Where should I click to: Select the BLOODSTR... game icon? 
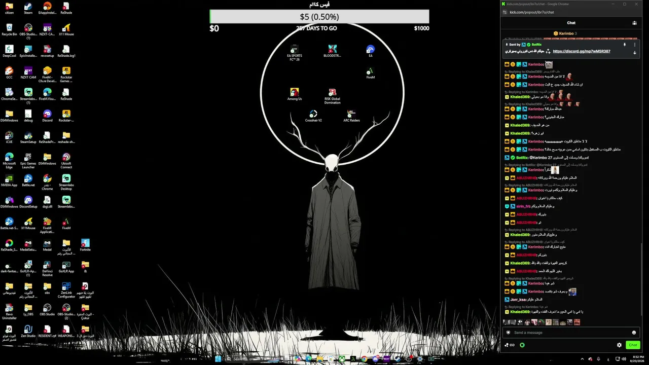[332, 51]
